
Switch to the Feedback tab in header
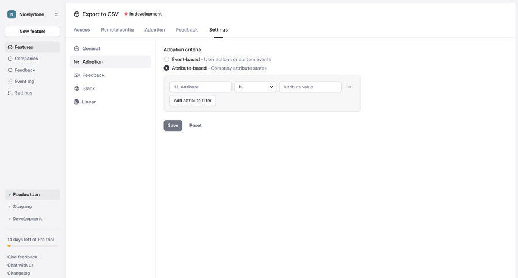[x=186, y=30]
